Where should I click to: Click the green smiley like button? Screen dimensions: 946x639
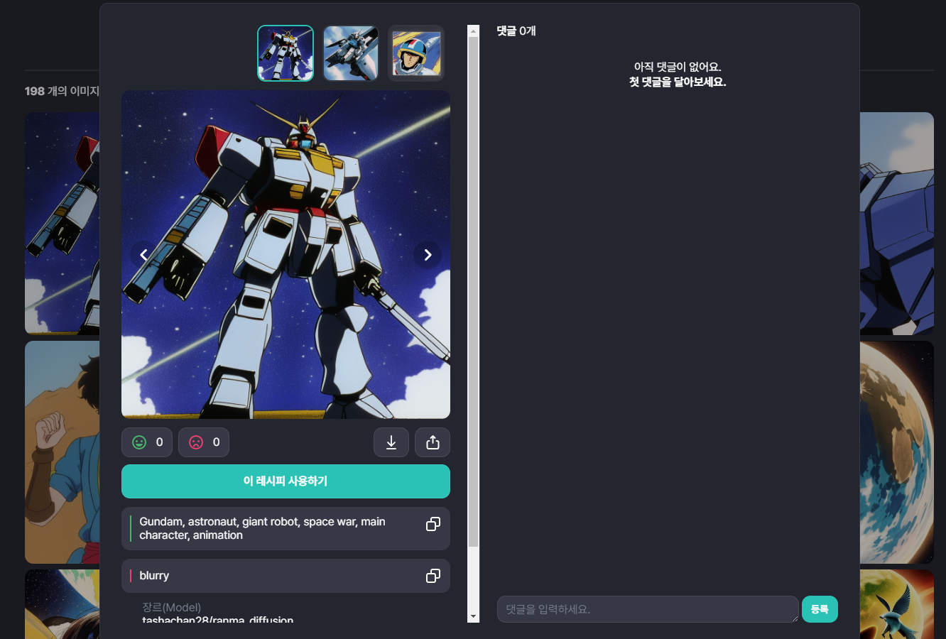[147, 442]
